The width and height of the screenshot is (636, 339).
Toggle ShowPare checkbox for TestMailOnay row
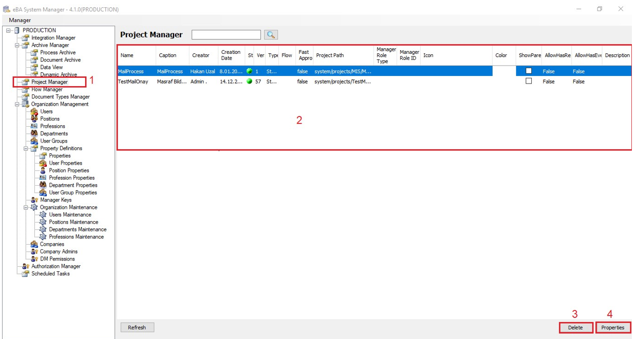click(x=529, y=81)
